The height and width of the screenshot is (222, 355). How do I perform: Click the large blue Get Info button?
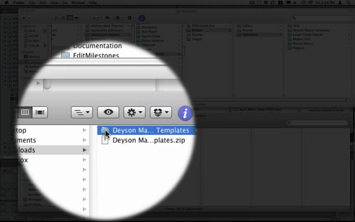point(185,113)
